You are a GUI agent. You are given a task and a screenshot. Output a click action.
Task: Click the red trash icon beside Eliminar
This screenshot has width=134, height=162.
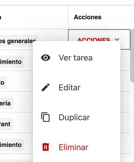click(x=45, y=147)
